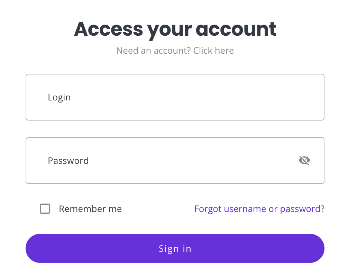Open the Forgot username or password link

pos(259,209)
